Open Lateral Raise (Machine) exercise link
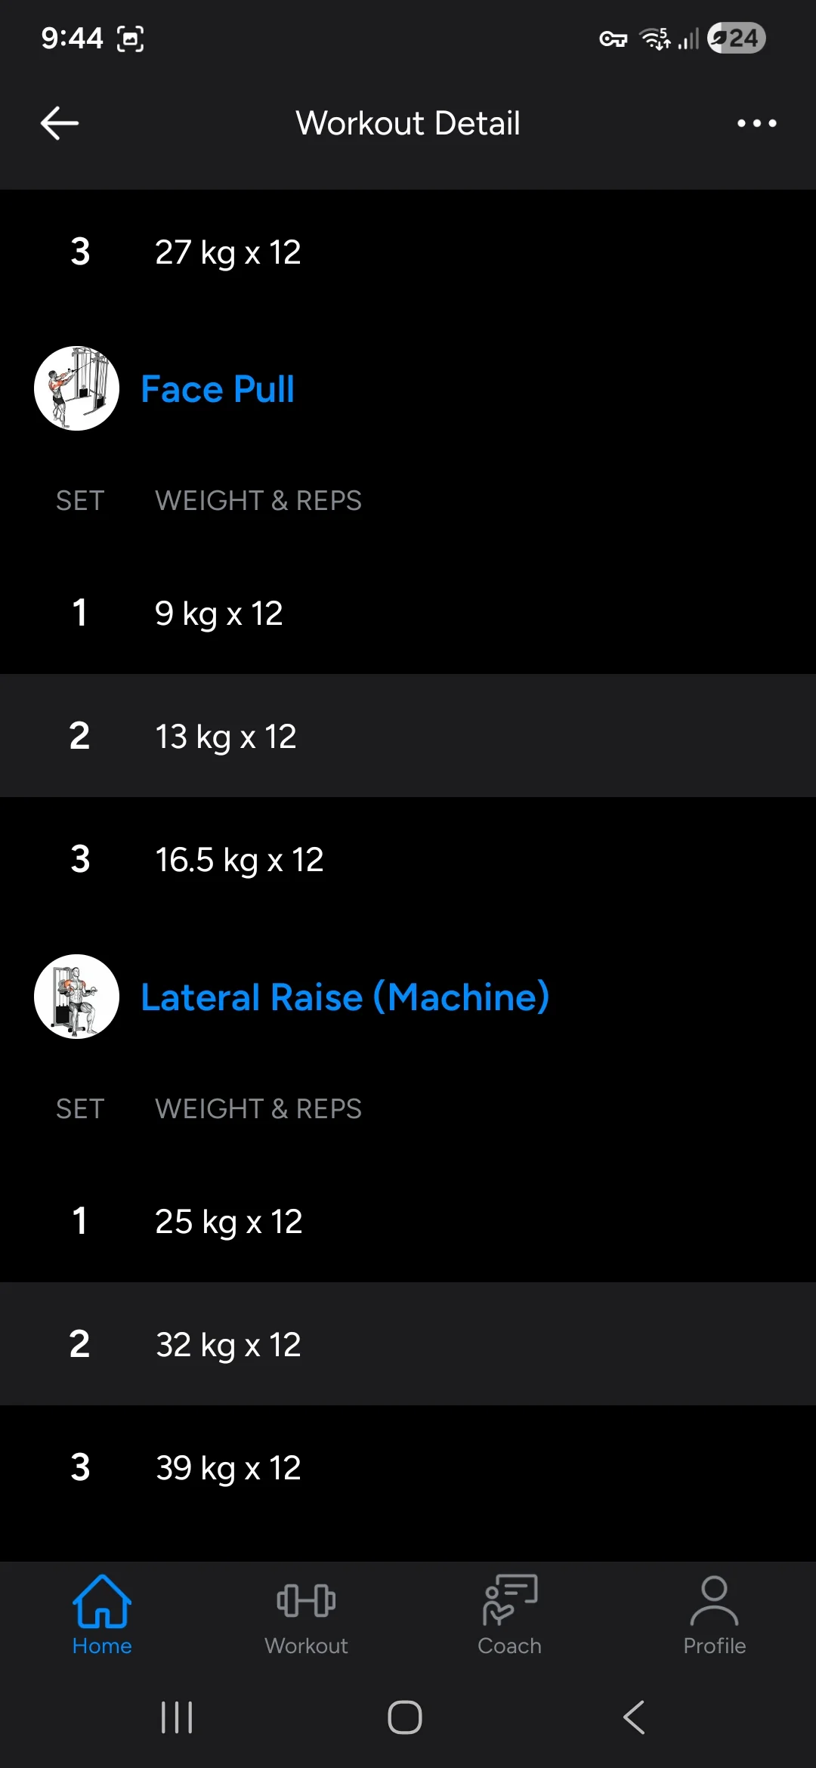This screenshot has width=816, height=1768. coord(345,997)
